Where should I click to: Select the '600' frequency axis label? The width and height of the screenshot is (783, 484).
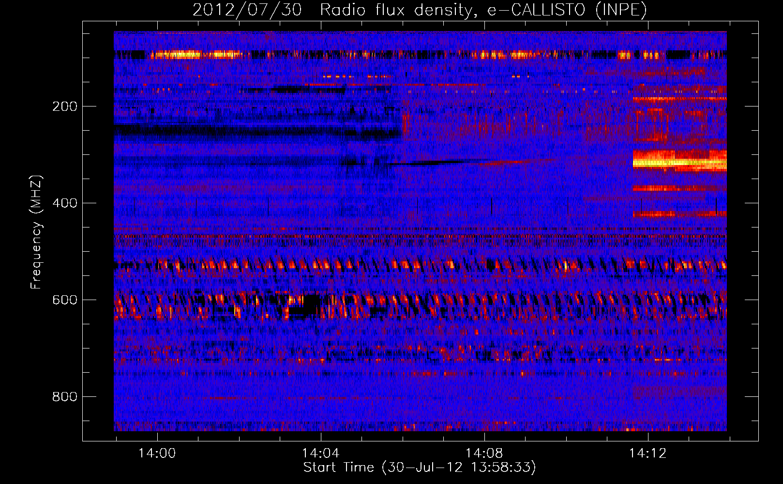65,300
